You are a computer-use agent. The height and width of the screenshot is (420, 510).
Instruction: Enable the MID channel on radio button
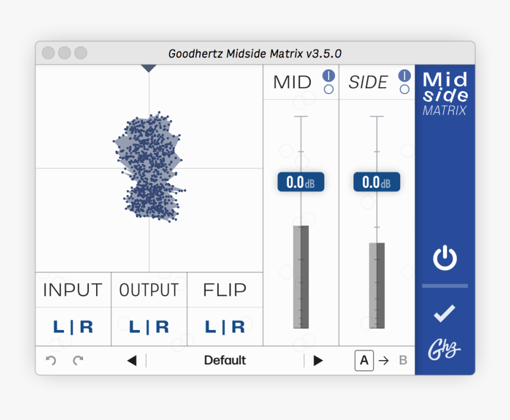click(x=329, y=76)
